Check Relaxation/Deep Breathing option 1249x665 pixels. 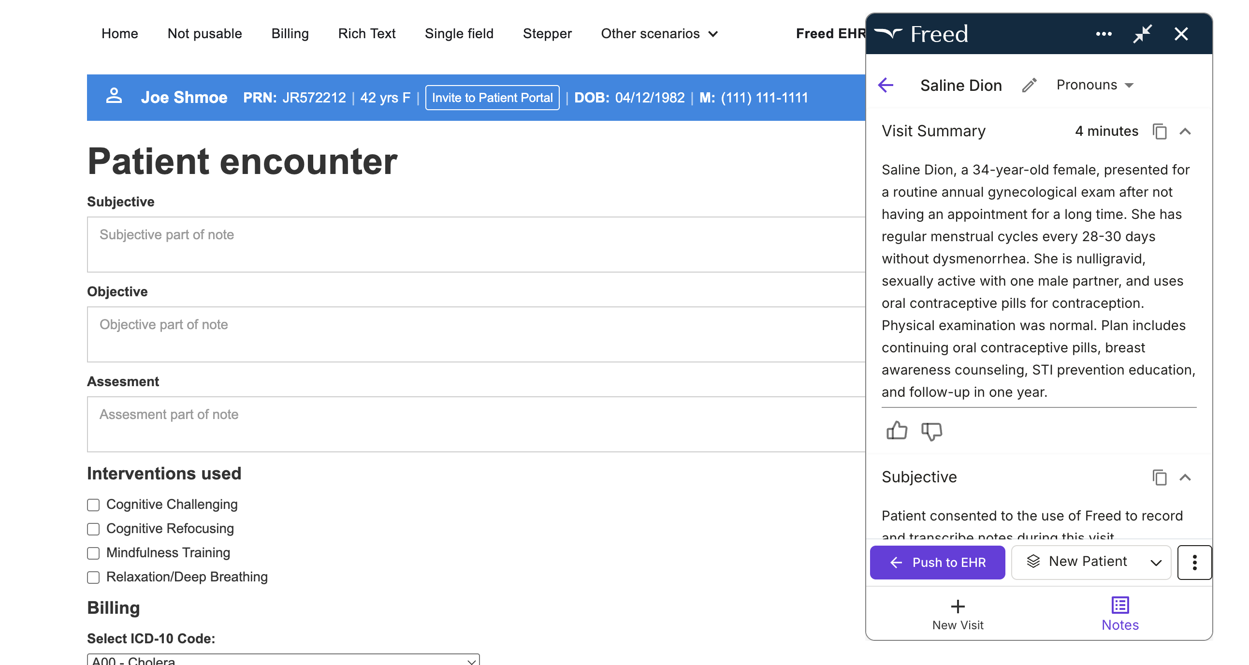click(x=93, y=577)
